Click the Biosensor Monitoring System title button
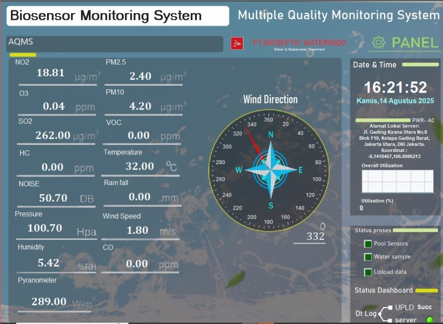The height and width of the screenshot is (324, 443). tap(118, 16)
